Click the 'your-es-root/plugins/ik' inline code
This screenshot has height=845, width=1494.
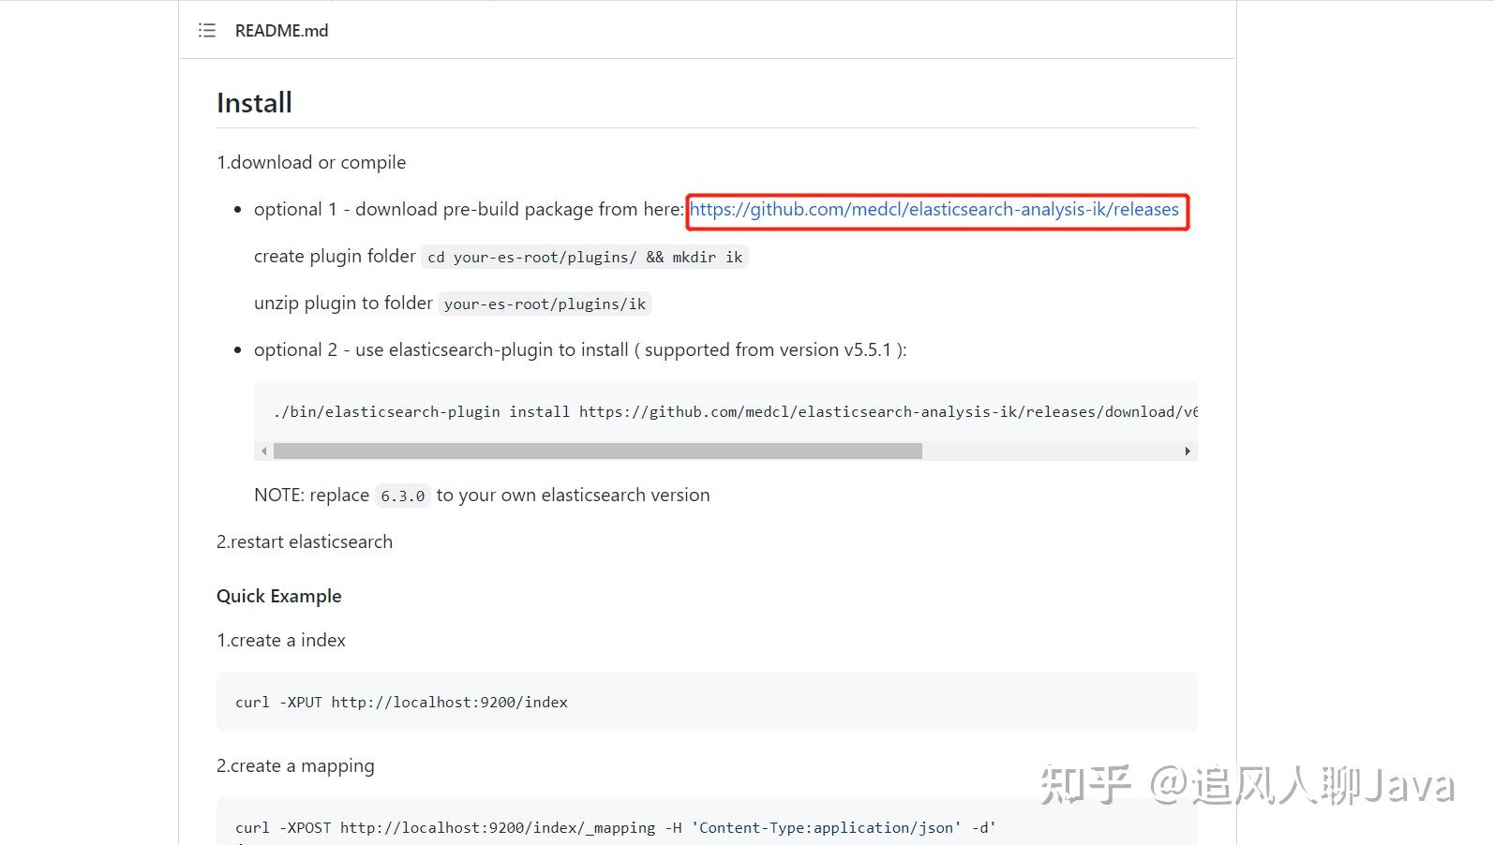click(x=545, y=304)
